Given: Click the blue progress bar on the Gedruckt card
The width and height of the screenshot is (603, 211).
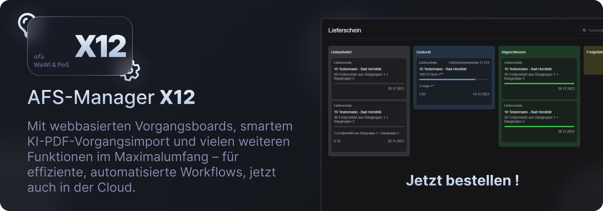Looking at the screenshot, I should 454,79.
